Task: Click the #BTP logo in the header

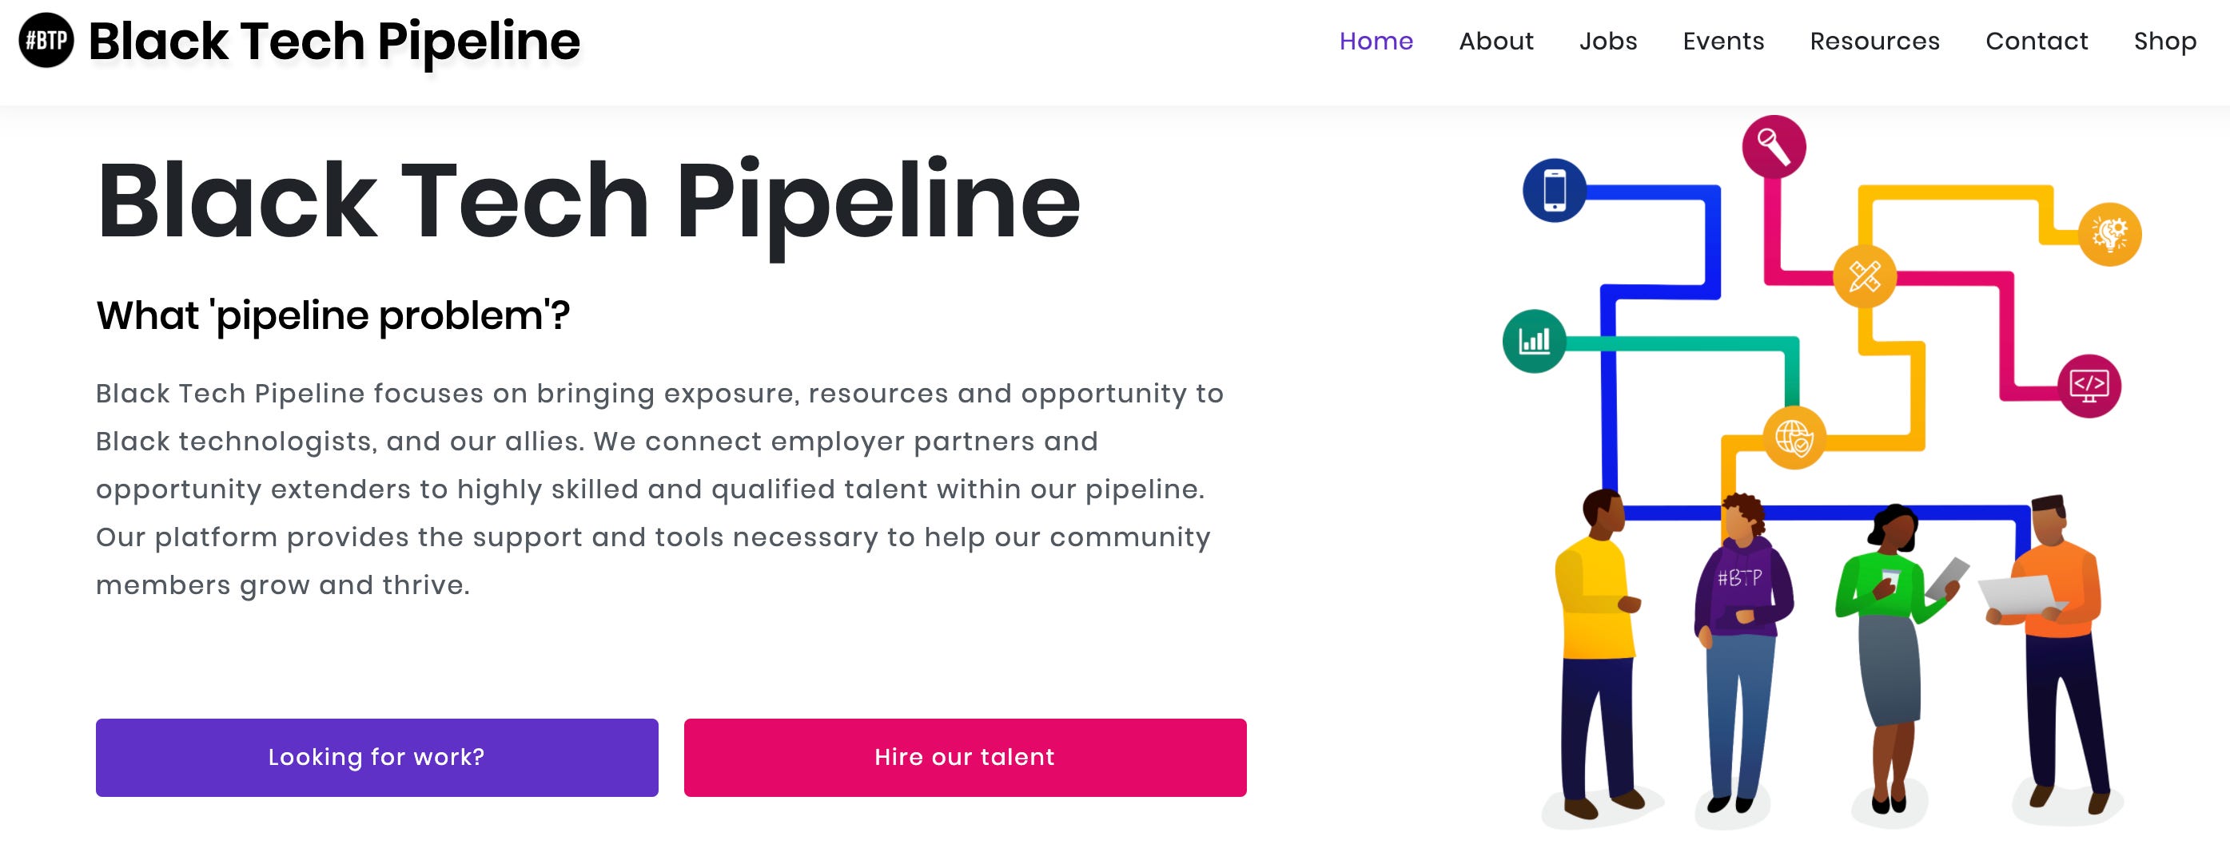Action: 45,40
